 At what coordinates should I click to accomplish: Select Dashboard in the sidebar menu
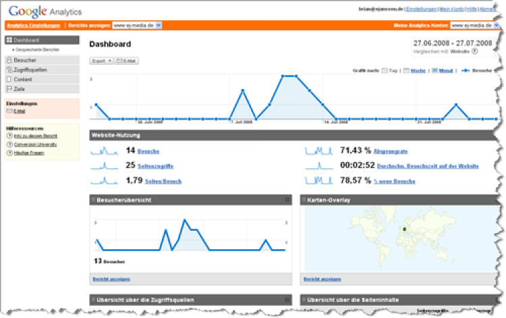tap(26, 41)
